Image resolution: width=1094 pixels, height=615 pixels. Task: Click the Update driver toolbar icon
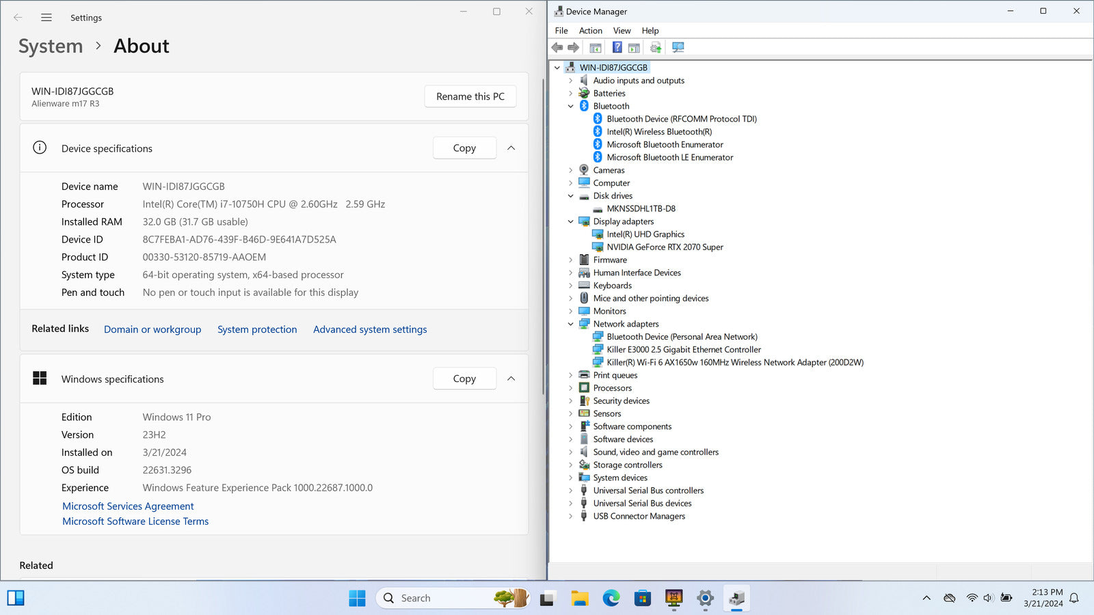click(x=656, y=47)
